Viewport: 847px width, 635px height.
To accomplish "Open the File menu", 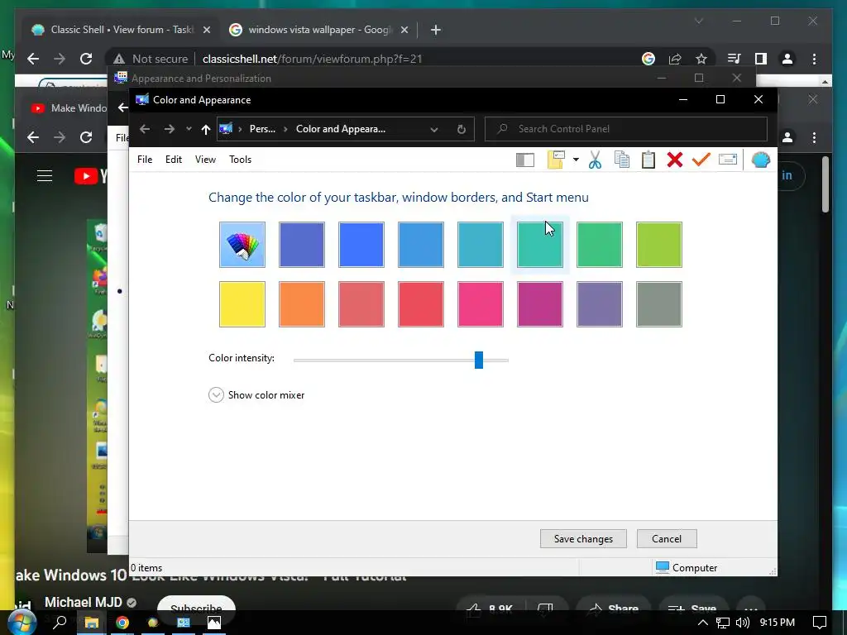I will point(145,160).
